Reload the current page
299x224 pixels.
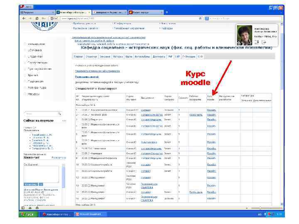pos(37,19)
